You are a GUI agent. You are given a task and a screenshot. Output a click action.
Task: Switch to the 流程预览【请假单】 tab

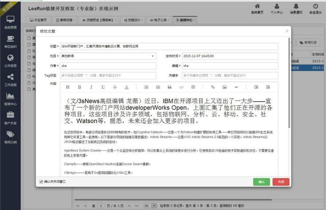tap(99, 20)
